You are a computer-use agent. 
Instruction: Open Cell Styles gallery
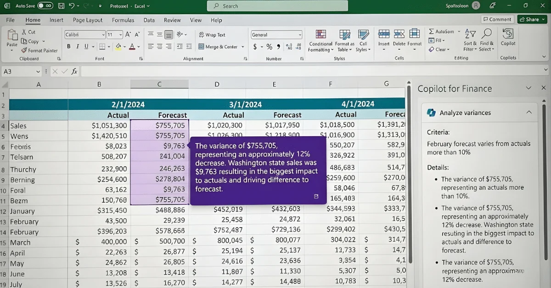(363, 40)
